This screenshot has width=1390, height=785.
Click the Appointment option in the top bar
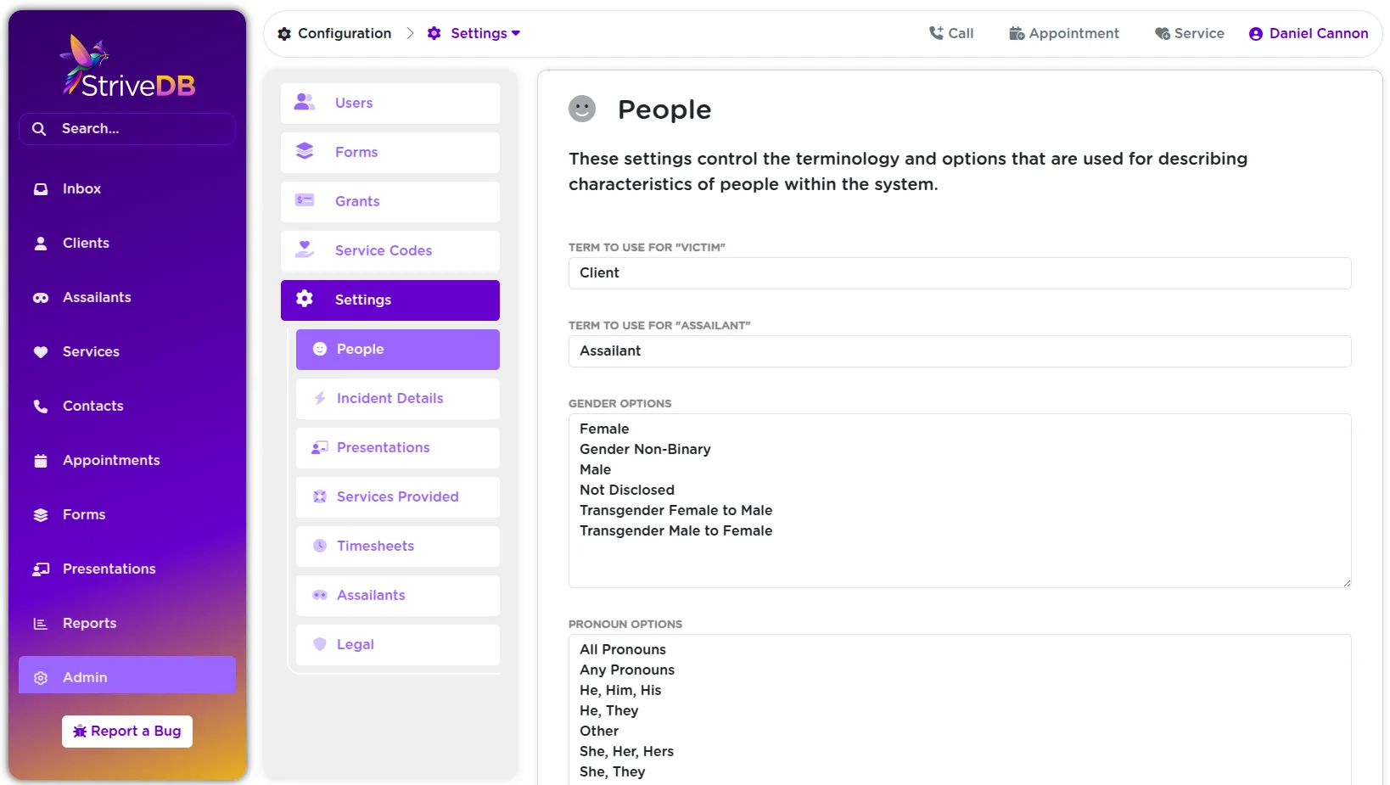1064,32
